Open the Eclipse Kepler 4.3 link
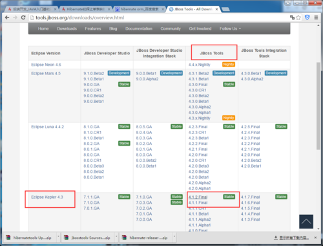 tap(47, 197)
